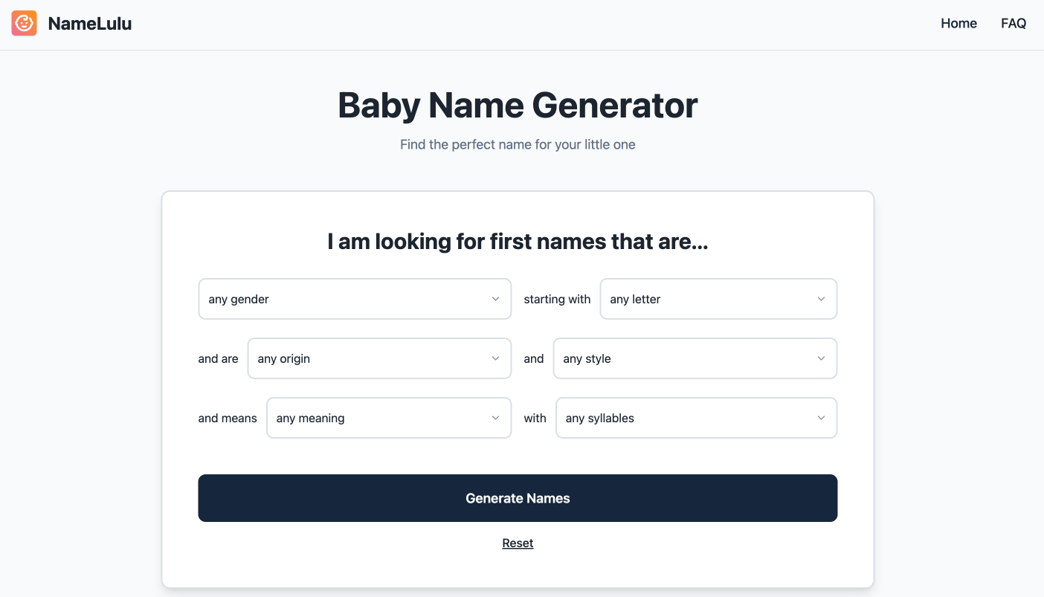The width and height of the screenshot is (1044, 597).
Task: Open the "any letter" dropdown
Action: point(718,299)
